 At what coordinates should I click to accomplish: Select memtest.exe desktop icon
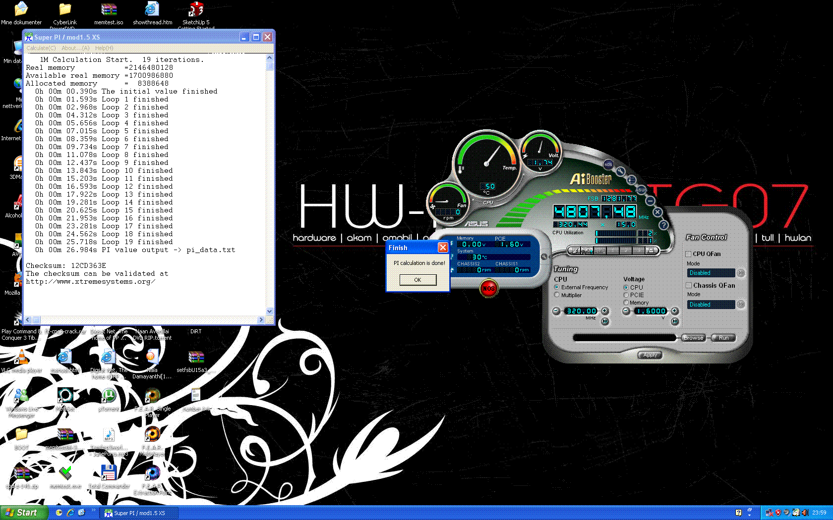[x=65, y=477]
